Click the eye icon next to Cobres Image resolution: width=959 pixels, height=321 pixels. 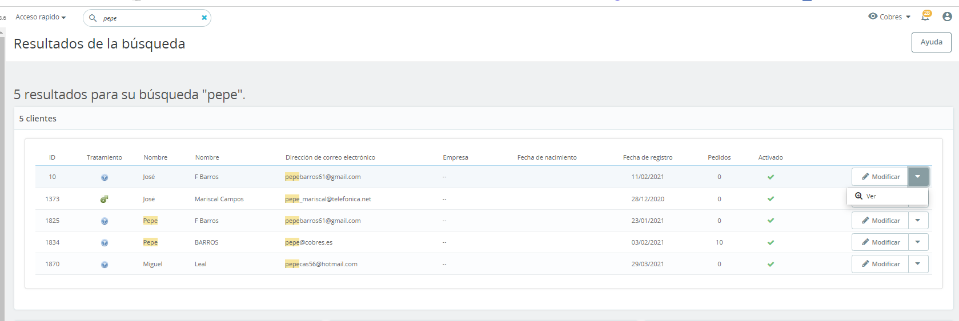click(x=873, y=17)
